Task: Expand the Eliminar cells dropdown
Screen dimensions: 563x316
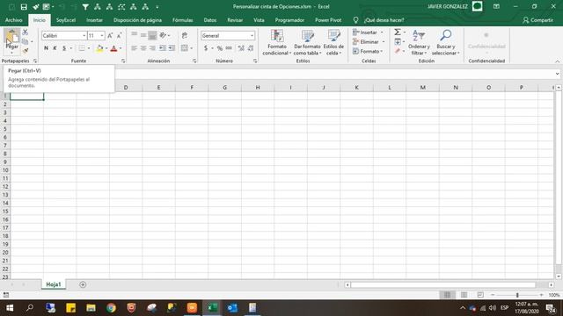Action: (384, 42)
